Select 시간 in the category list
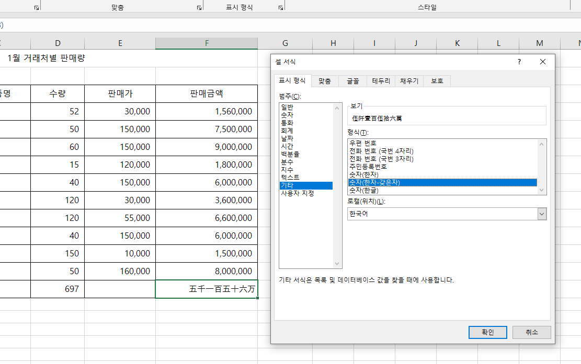 click(306, 146)
